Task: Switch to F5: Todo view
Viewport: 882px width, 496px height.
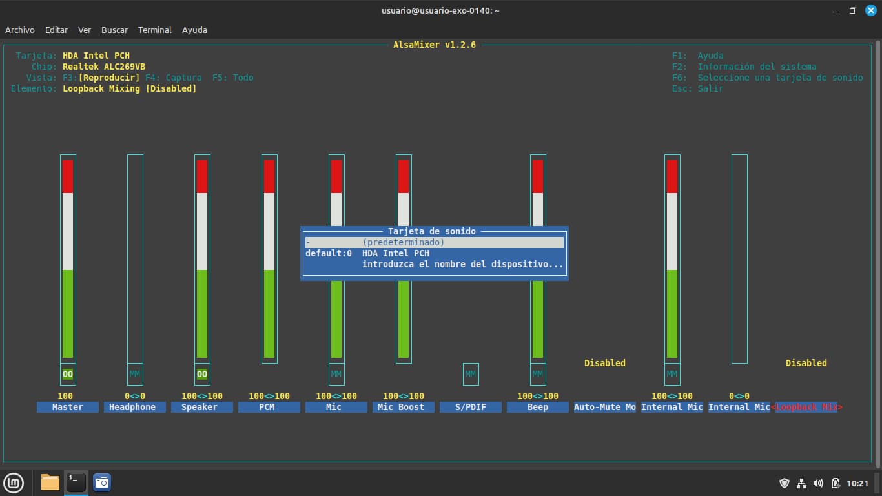Action: 233,77
